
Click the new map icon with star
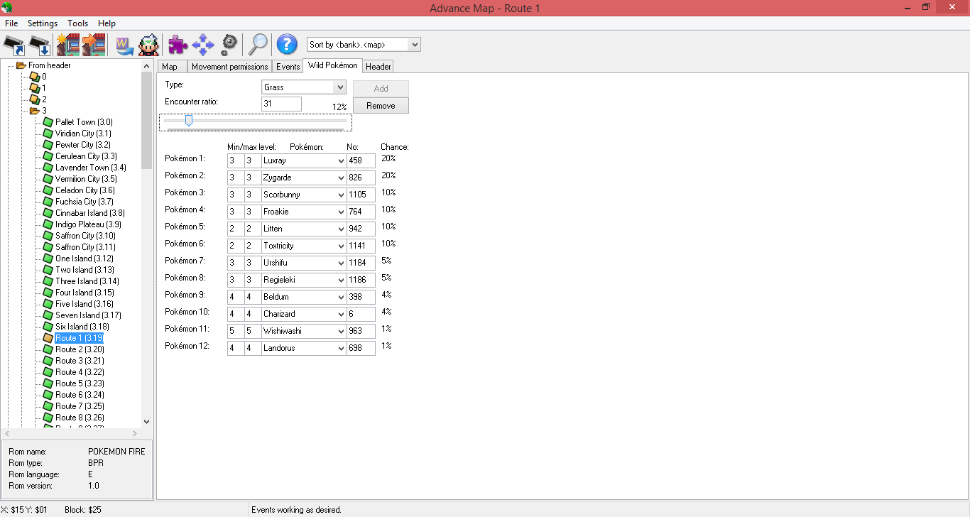click(x=68, y=45)
